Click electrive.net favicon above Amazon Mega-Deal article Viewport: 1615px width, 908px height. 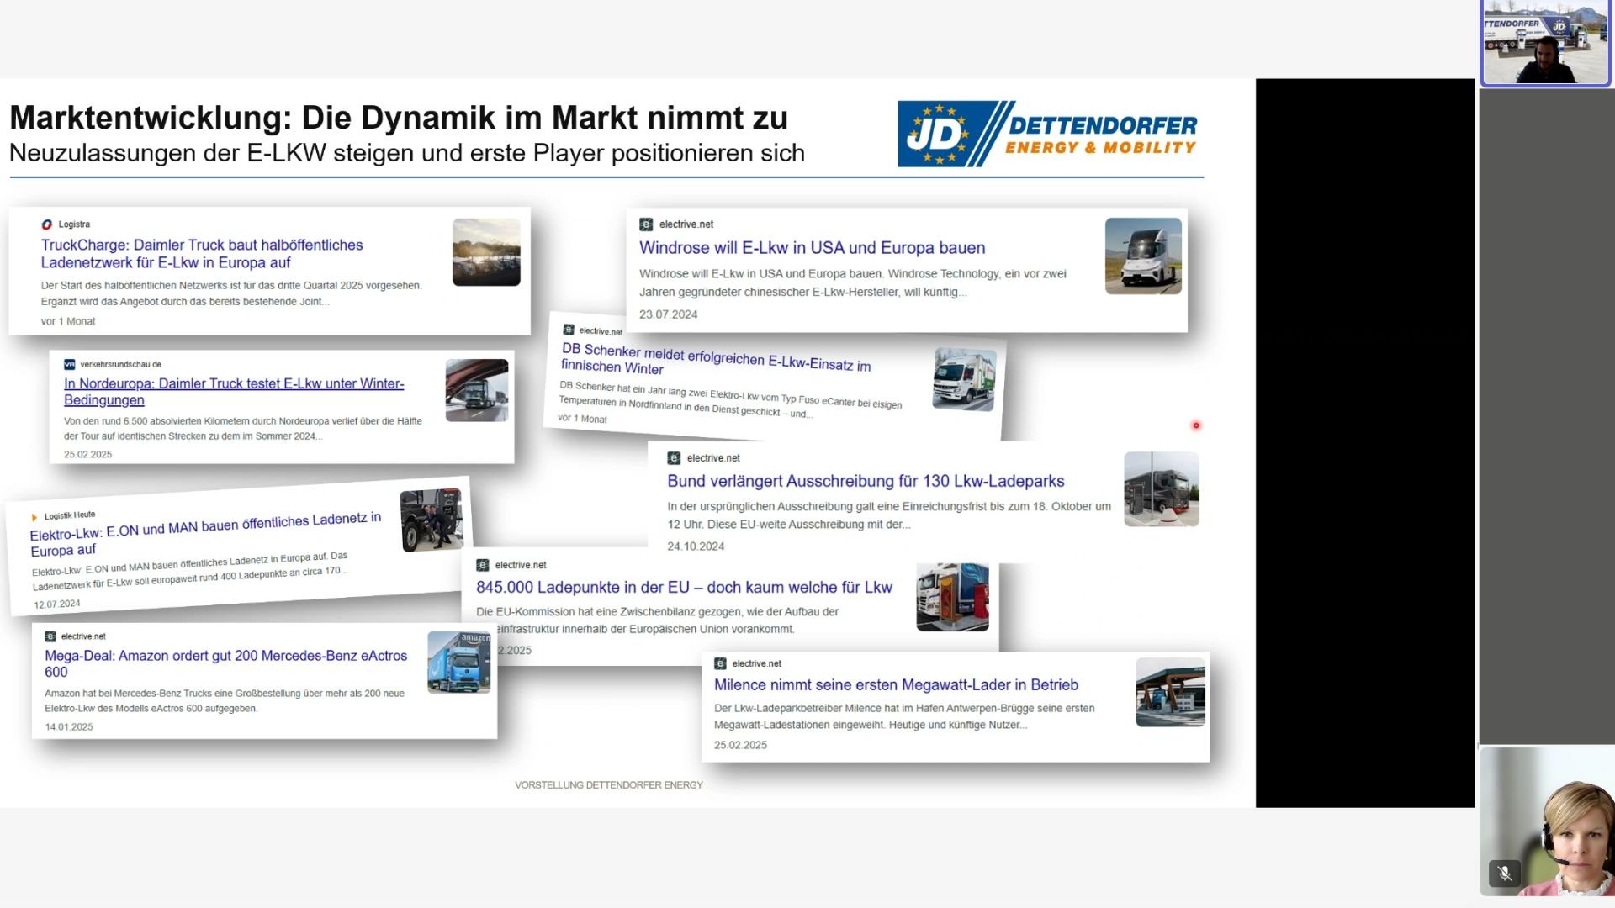pos(50,636)
